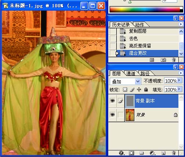Hide the 背景 layer eye icon

(x=112, y=115)
